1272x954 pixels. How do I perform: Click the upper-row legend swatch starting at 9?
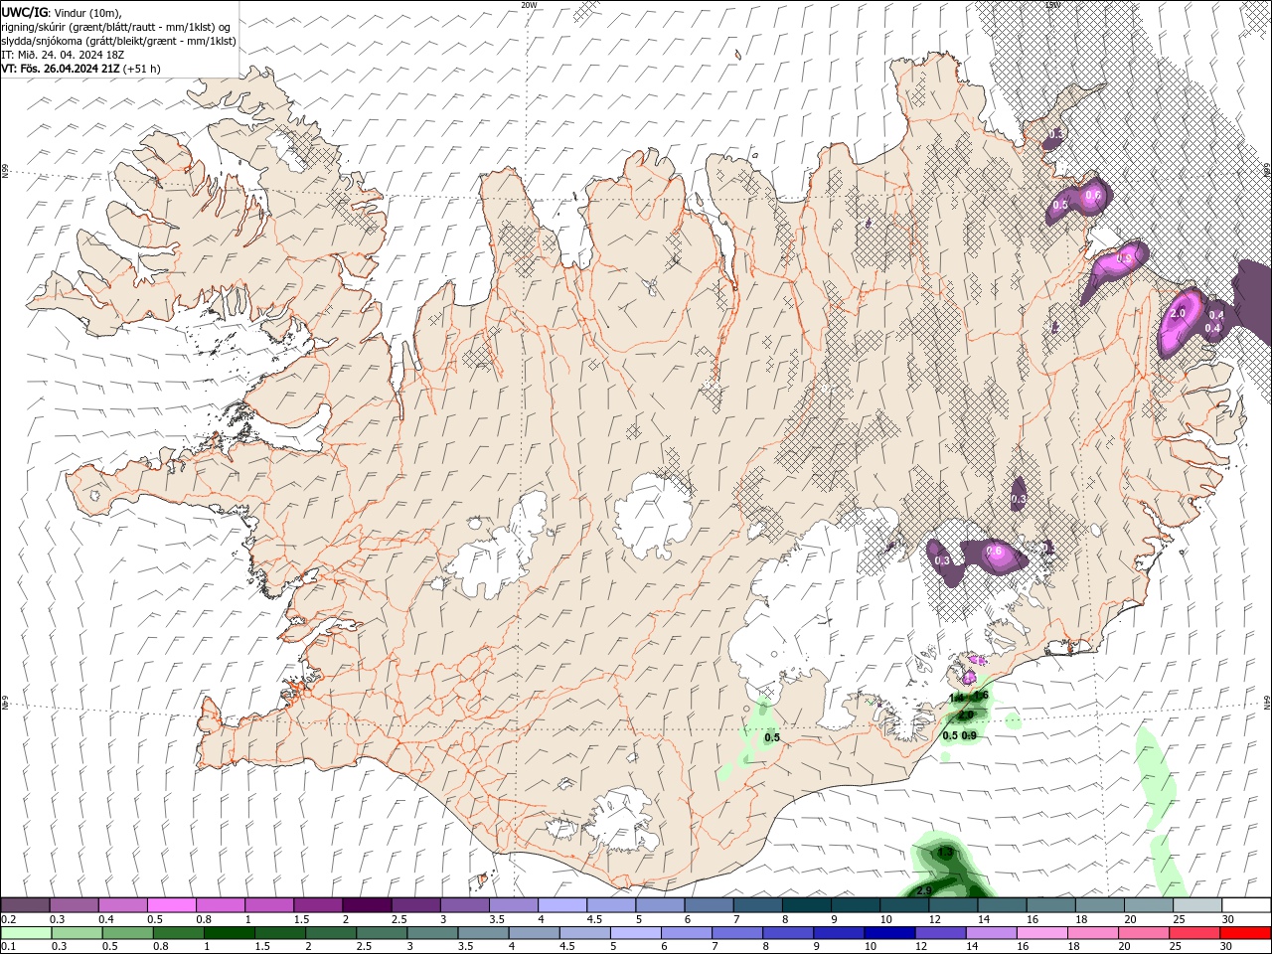point(856,905)
